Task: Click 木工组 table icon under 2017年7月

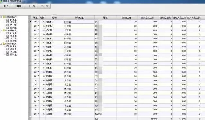Action: pos(8,39)
